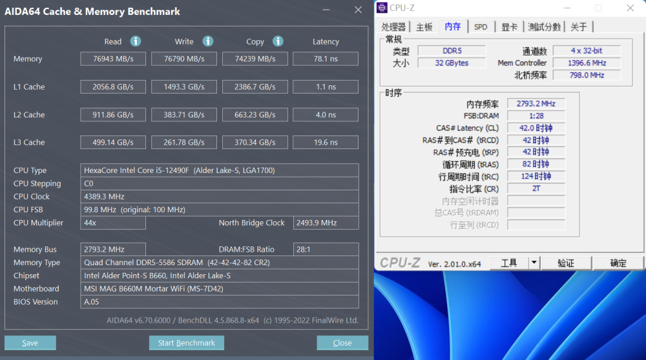The height and width of the screenshot is (360, 646).
Task: Click the Read info icon
Action: point(136,41)
